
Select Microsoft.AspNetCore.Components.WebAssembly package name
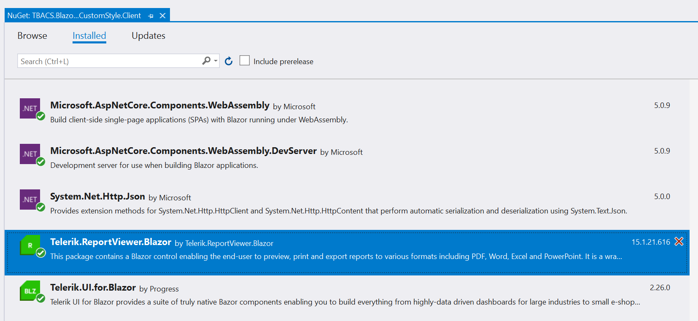pos(160,105)
